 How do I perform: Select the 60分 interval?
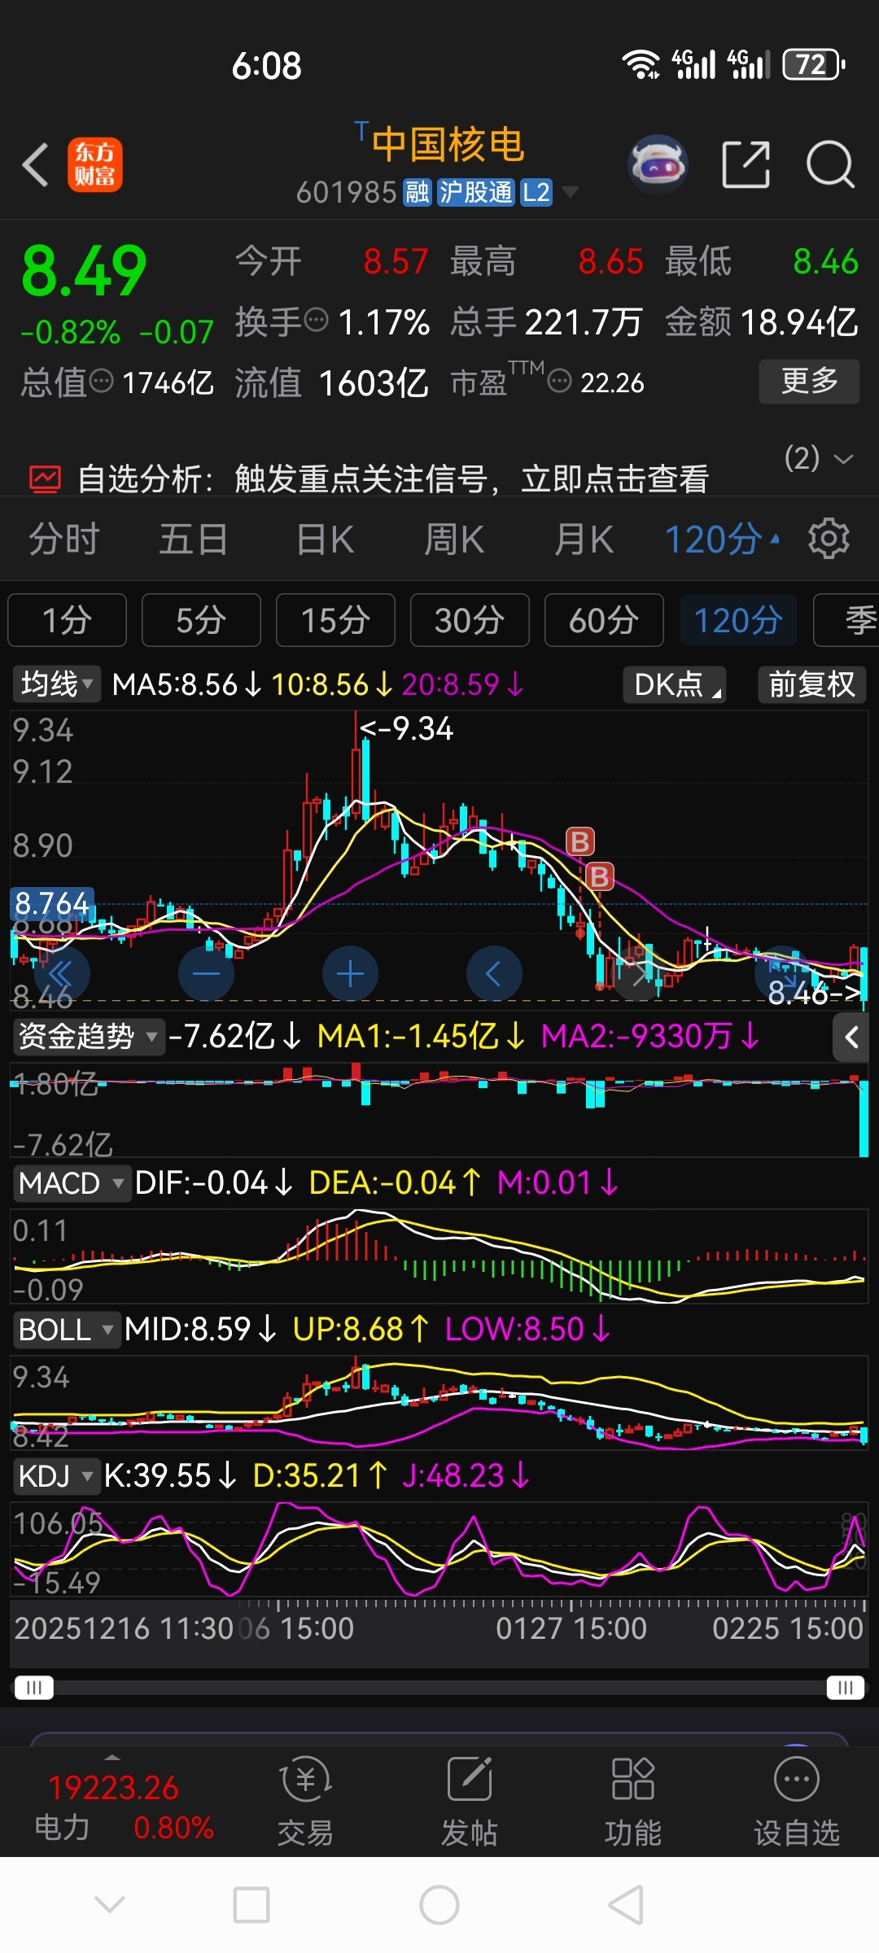604,620
